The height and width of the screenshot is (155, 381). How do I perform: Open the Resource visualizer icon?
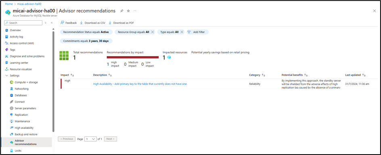pyautogui.click(x=7, y=69)
